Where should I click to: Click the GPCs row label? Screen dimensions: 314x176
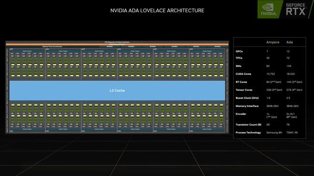point(239,51)
